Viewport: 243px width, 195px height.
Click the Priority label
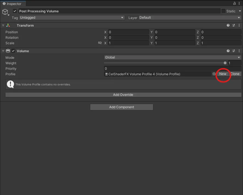[x=11, y=68]
